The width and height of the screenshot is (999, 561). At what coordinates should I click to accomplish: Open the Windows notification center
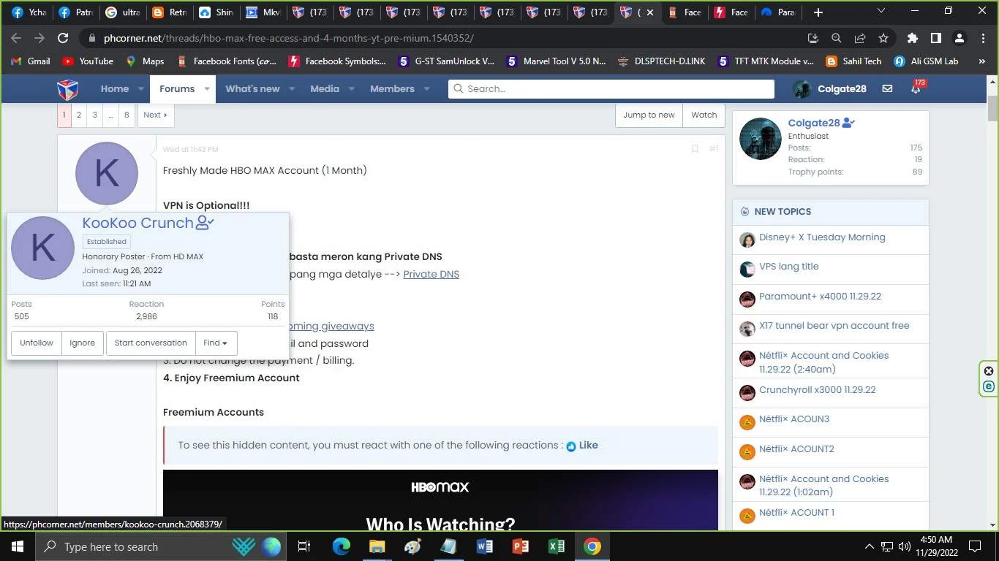click(974, 546)
